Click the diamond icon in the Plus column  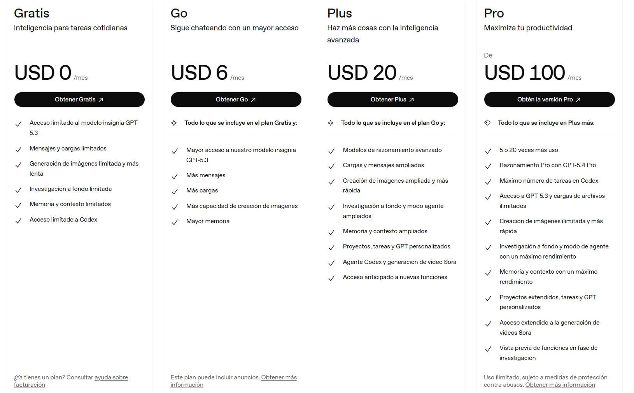pyautogui.click(x=331, y=123)
